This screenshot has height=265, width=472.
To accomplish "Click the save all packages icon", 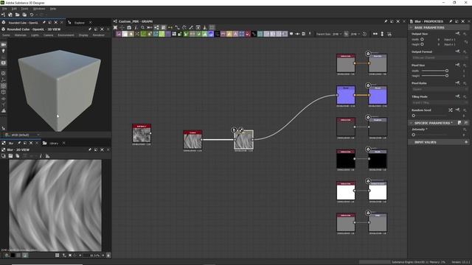I will 24,15.
